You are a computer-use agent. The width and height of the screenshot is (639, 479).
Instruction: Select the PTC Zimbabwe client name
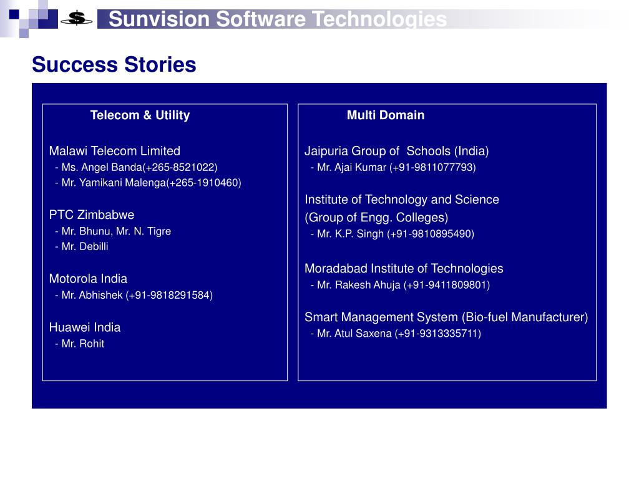[92, 215]
